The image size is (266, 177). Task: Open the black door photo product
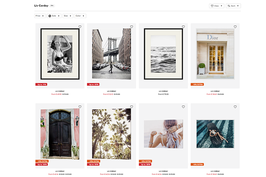point(60,134)
